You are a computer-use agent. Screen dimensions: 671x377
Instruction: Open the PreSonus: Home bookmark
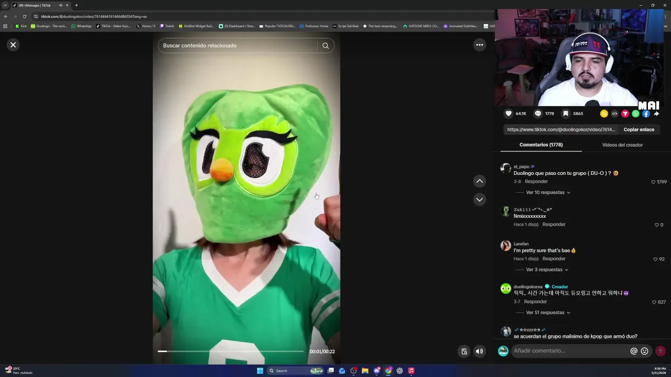314,26
